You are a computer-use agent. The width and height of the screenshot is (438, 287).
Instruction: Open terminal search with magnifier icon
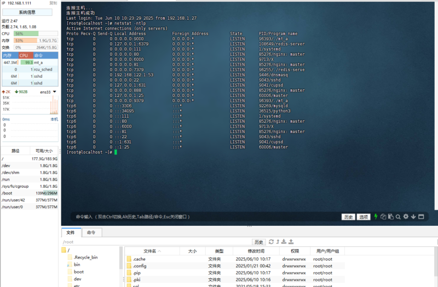click(x=398, y=216)
